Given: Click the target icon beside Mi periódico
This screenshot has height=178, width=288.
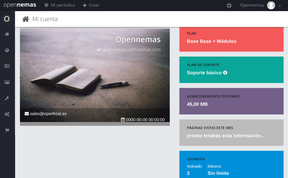Looking at the screenshot, I should point(46,5).
